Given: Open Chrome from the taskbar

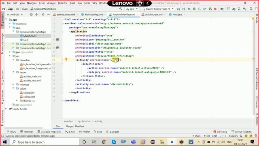Looking at the screenshot, I should pyautogui.click(x=104, y=142).
